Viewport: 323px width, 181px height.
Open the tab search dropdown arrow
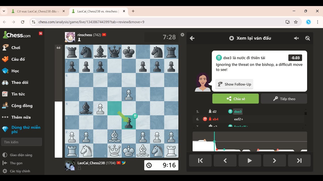[4, 11]
